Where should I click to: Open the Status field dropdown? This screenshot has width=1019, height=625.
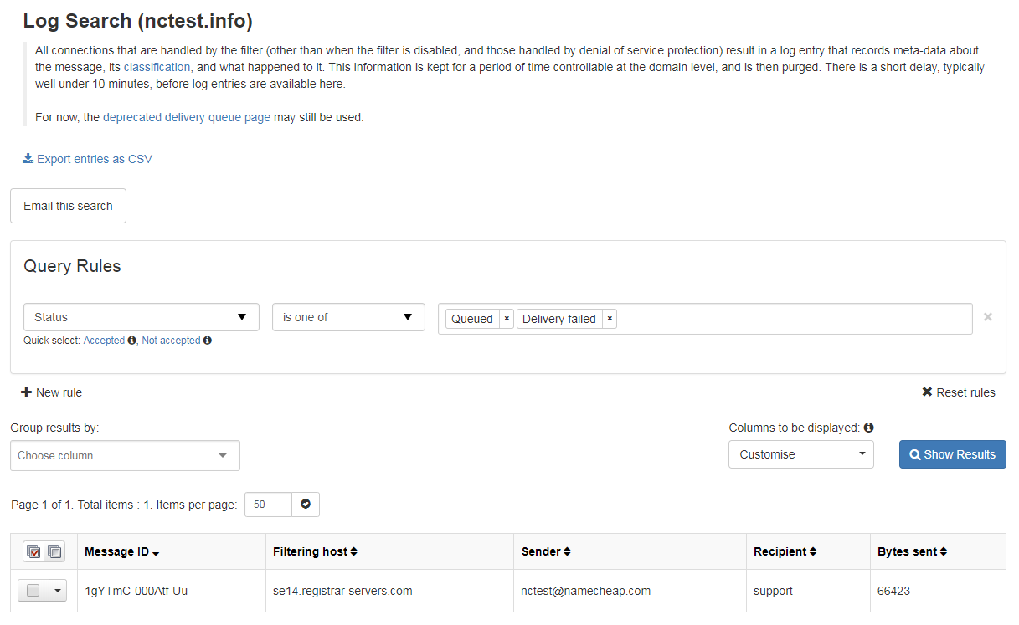[142, 317]
